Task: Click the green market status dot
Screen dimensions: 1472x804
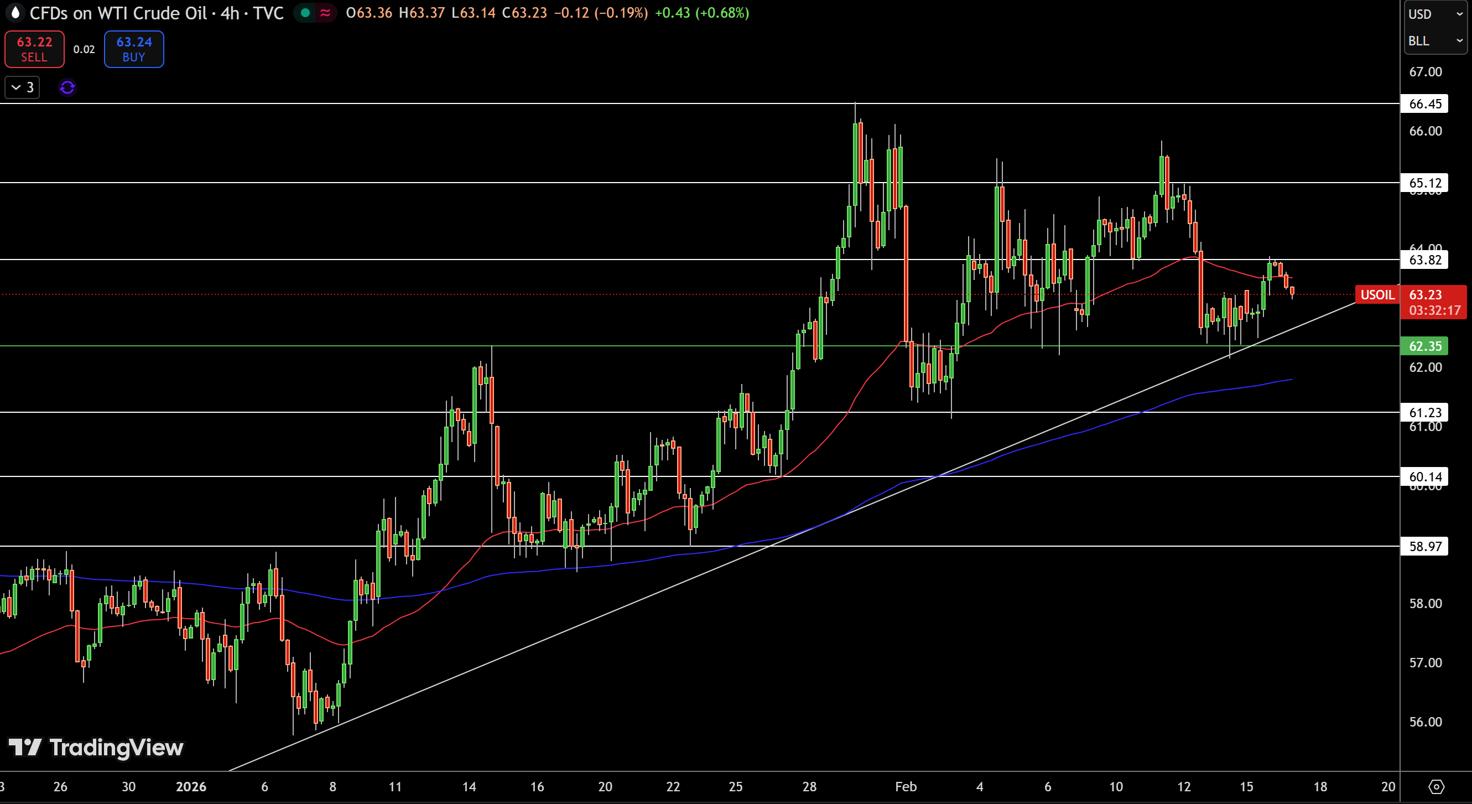Action: click(x=305, y=13)
